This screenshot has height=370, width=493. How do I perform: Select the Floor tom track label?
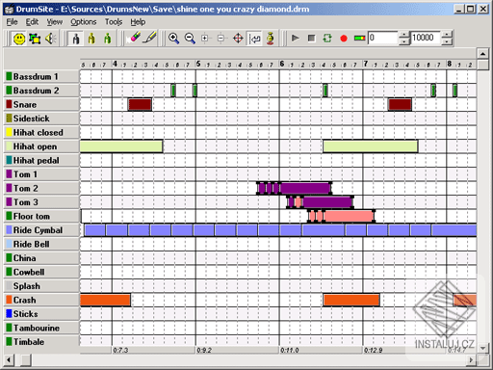[x=41, y=216]
